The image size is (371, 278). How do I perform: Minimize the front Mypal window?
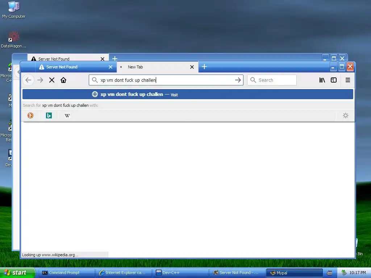tap(333, 67)
